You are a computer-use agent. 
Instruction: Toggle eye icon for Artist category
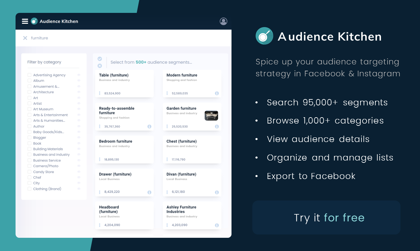(79, 103)
